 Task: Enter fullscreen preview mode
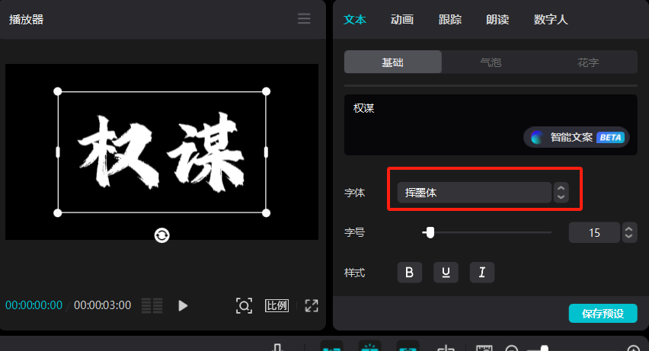(312, 306)
